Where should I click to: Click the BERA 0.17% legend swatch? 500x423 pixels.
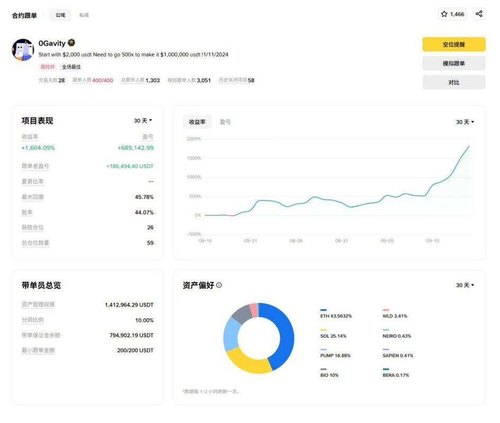386,369
